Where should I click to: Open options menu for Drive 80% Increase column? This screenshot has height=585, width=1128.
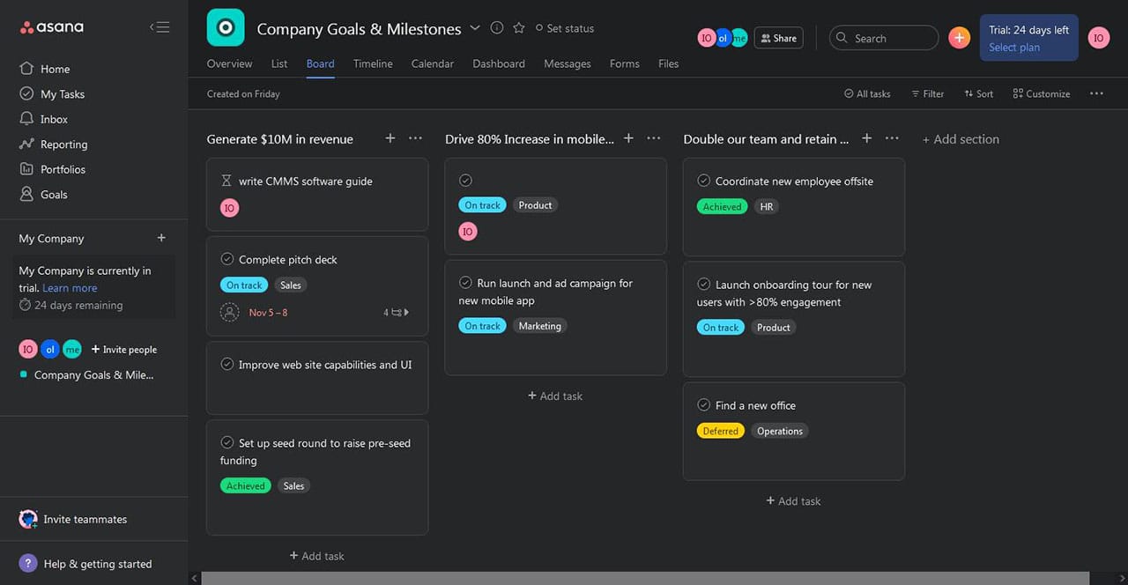(x=654, y=138)
